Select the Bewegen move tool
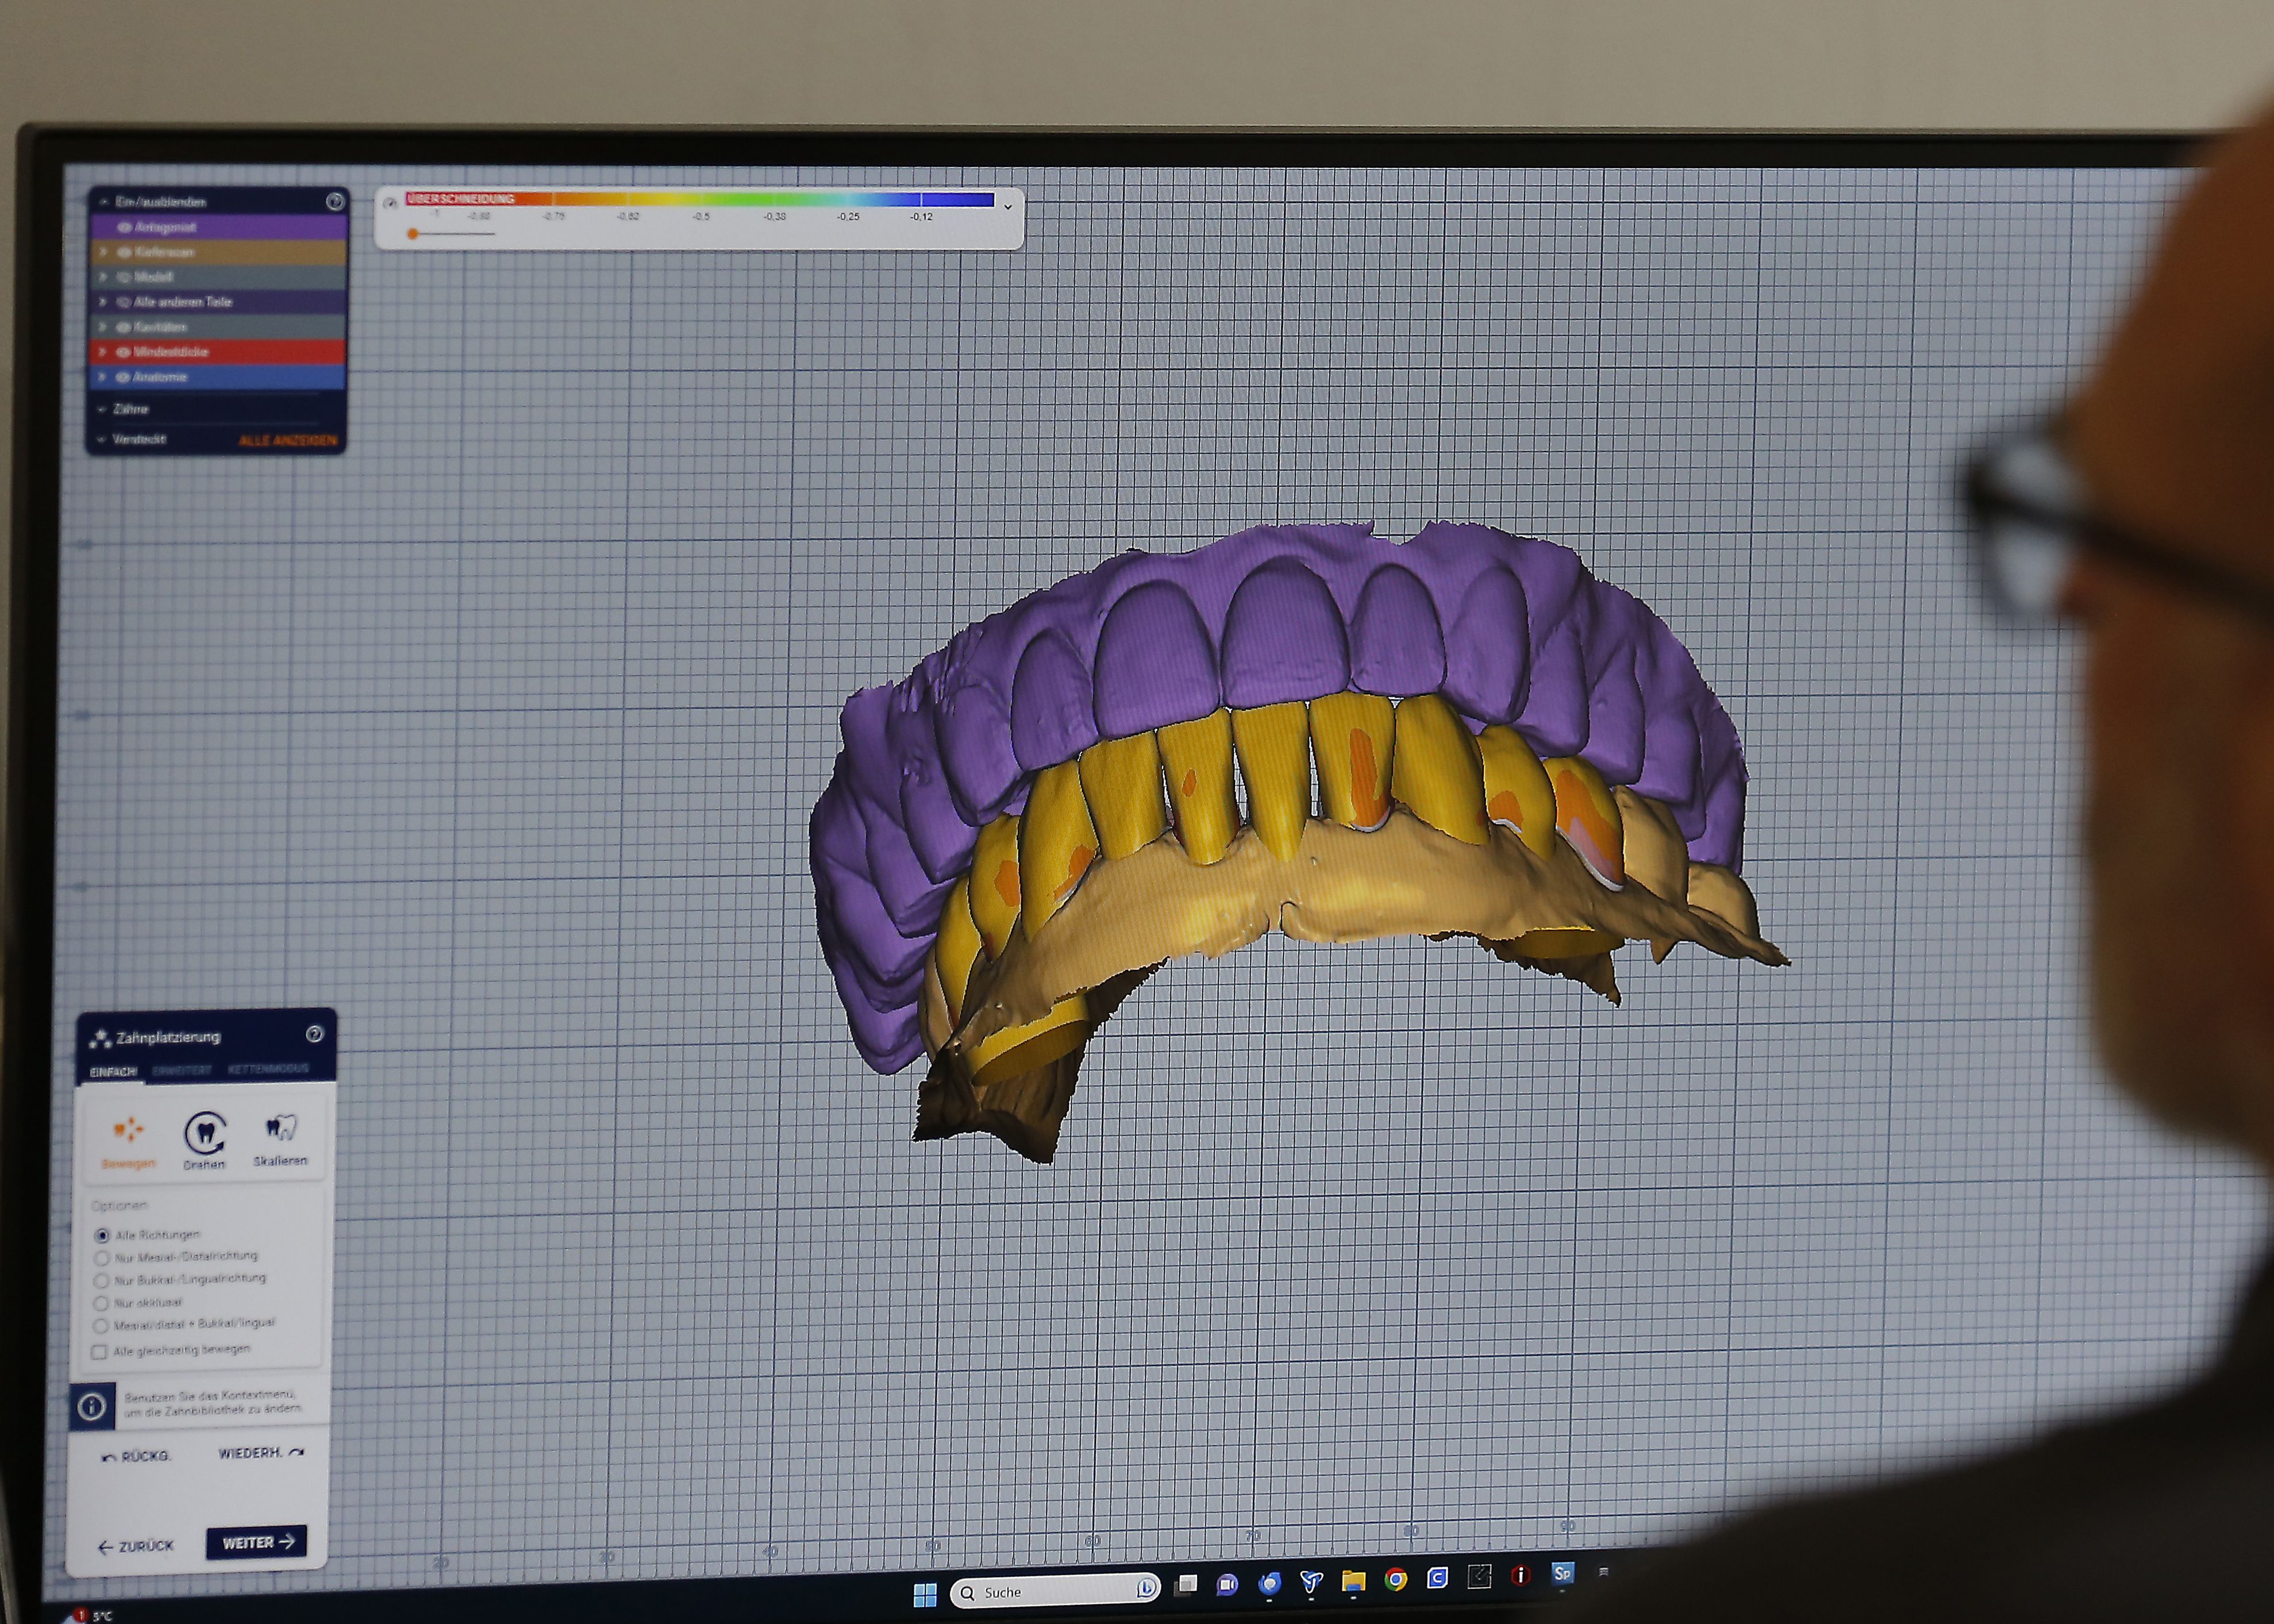The image size is (2274, 1624). [128, 1142]
